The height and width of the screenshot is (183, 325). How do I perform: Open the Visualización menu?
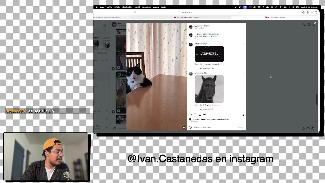[x=127, y=7]
